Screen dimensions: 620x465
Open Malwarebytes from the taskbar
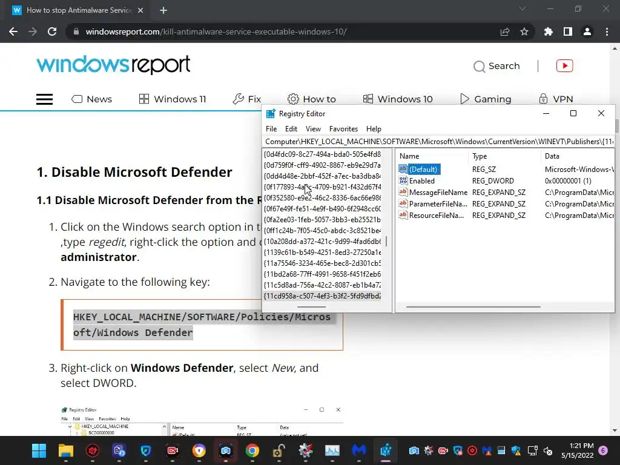point(359,450)
